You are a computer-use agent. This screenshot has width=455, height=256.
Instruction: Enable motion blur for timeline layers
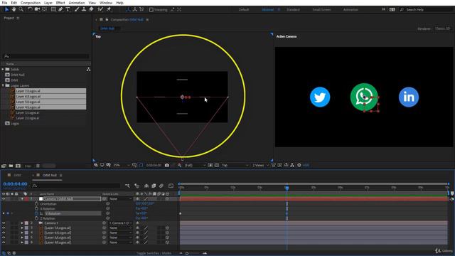161,186
